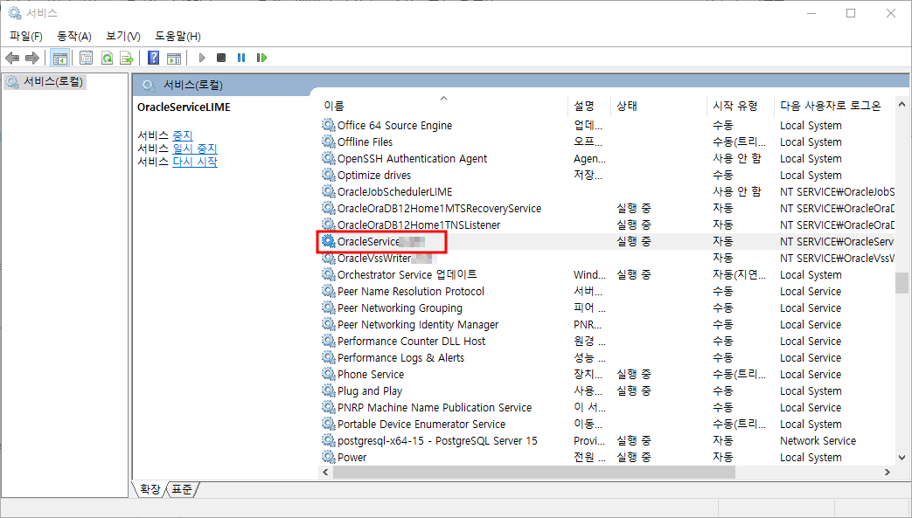Screen dimensions: 912x518
Task: Click the 사용 안 함 startup cell for OracleJobSchedulerLIME
Action: tap(737, 192)
